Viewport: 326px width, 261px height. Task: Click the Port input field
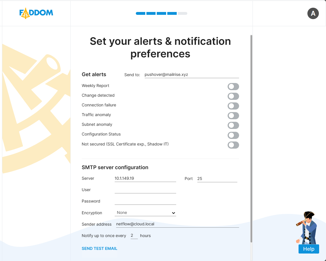click(217, 179)
